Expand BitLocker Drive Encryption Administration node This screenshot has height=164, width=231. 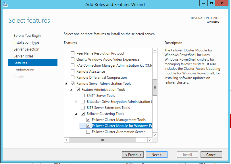click(76, 102)
